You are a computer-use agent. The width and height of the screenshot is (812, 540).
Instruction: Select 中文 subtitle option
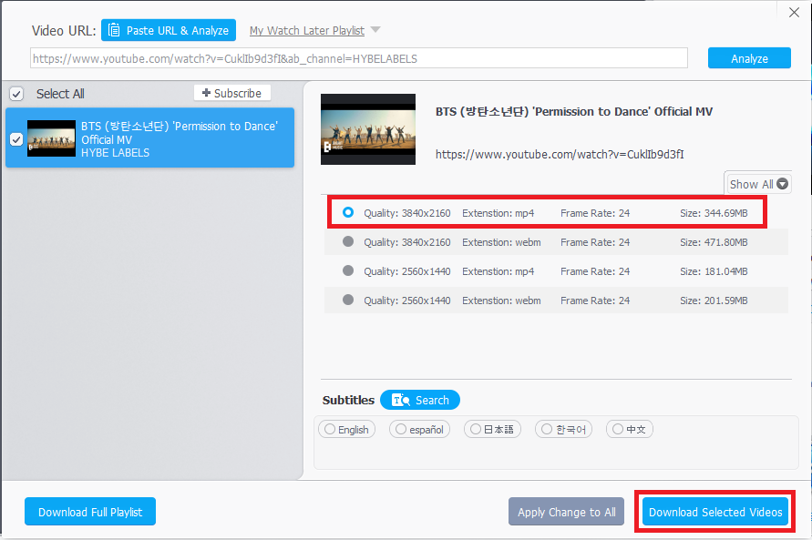click(630, 429)
